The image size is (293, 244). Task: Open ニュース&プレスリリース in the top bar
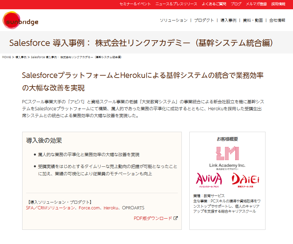click(x=176, y=4)
